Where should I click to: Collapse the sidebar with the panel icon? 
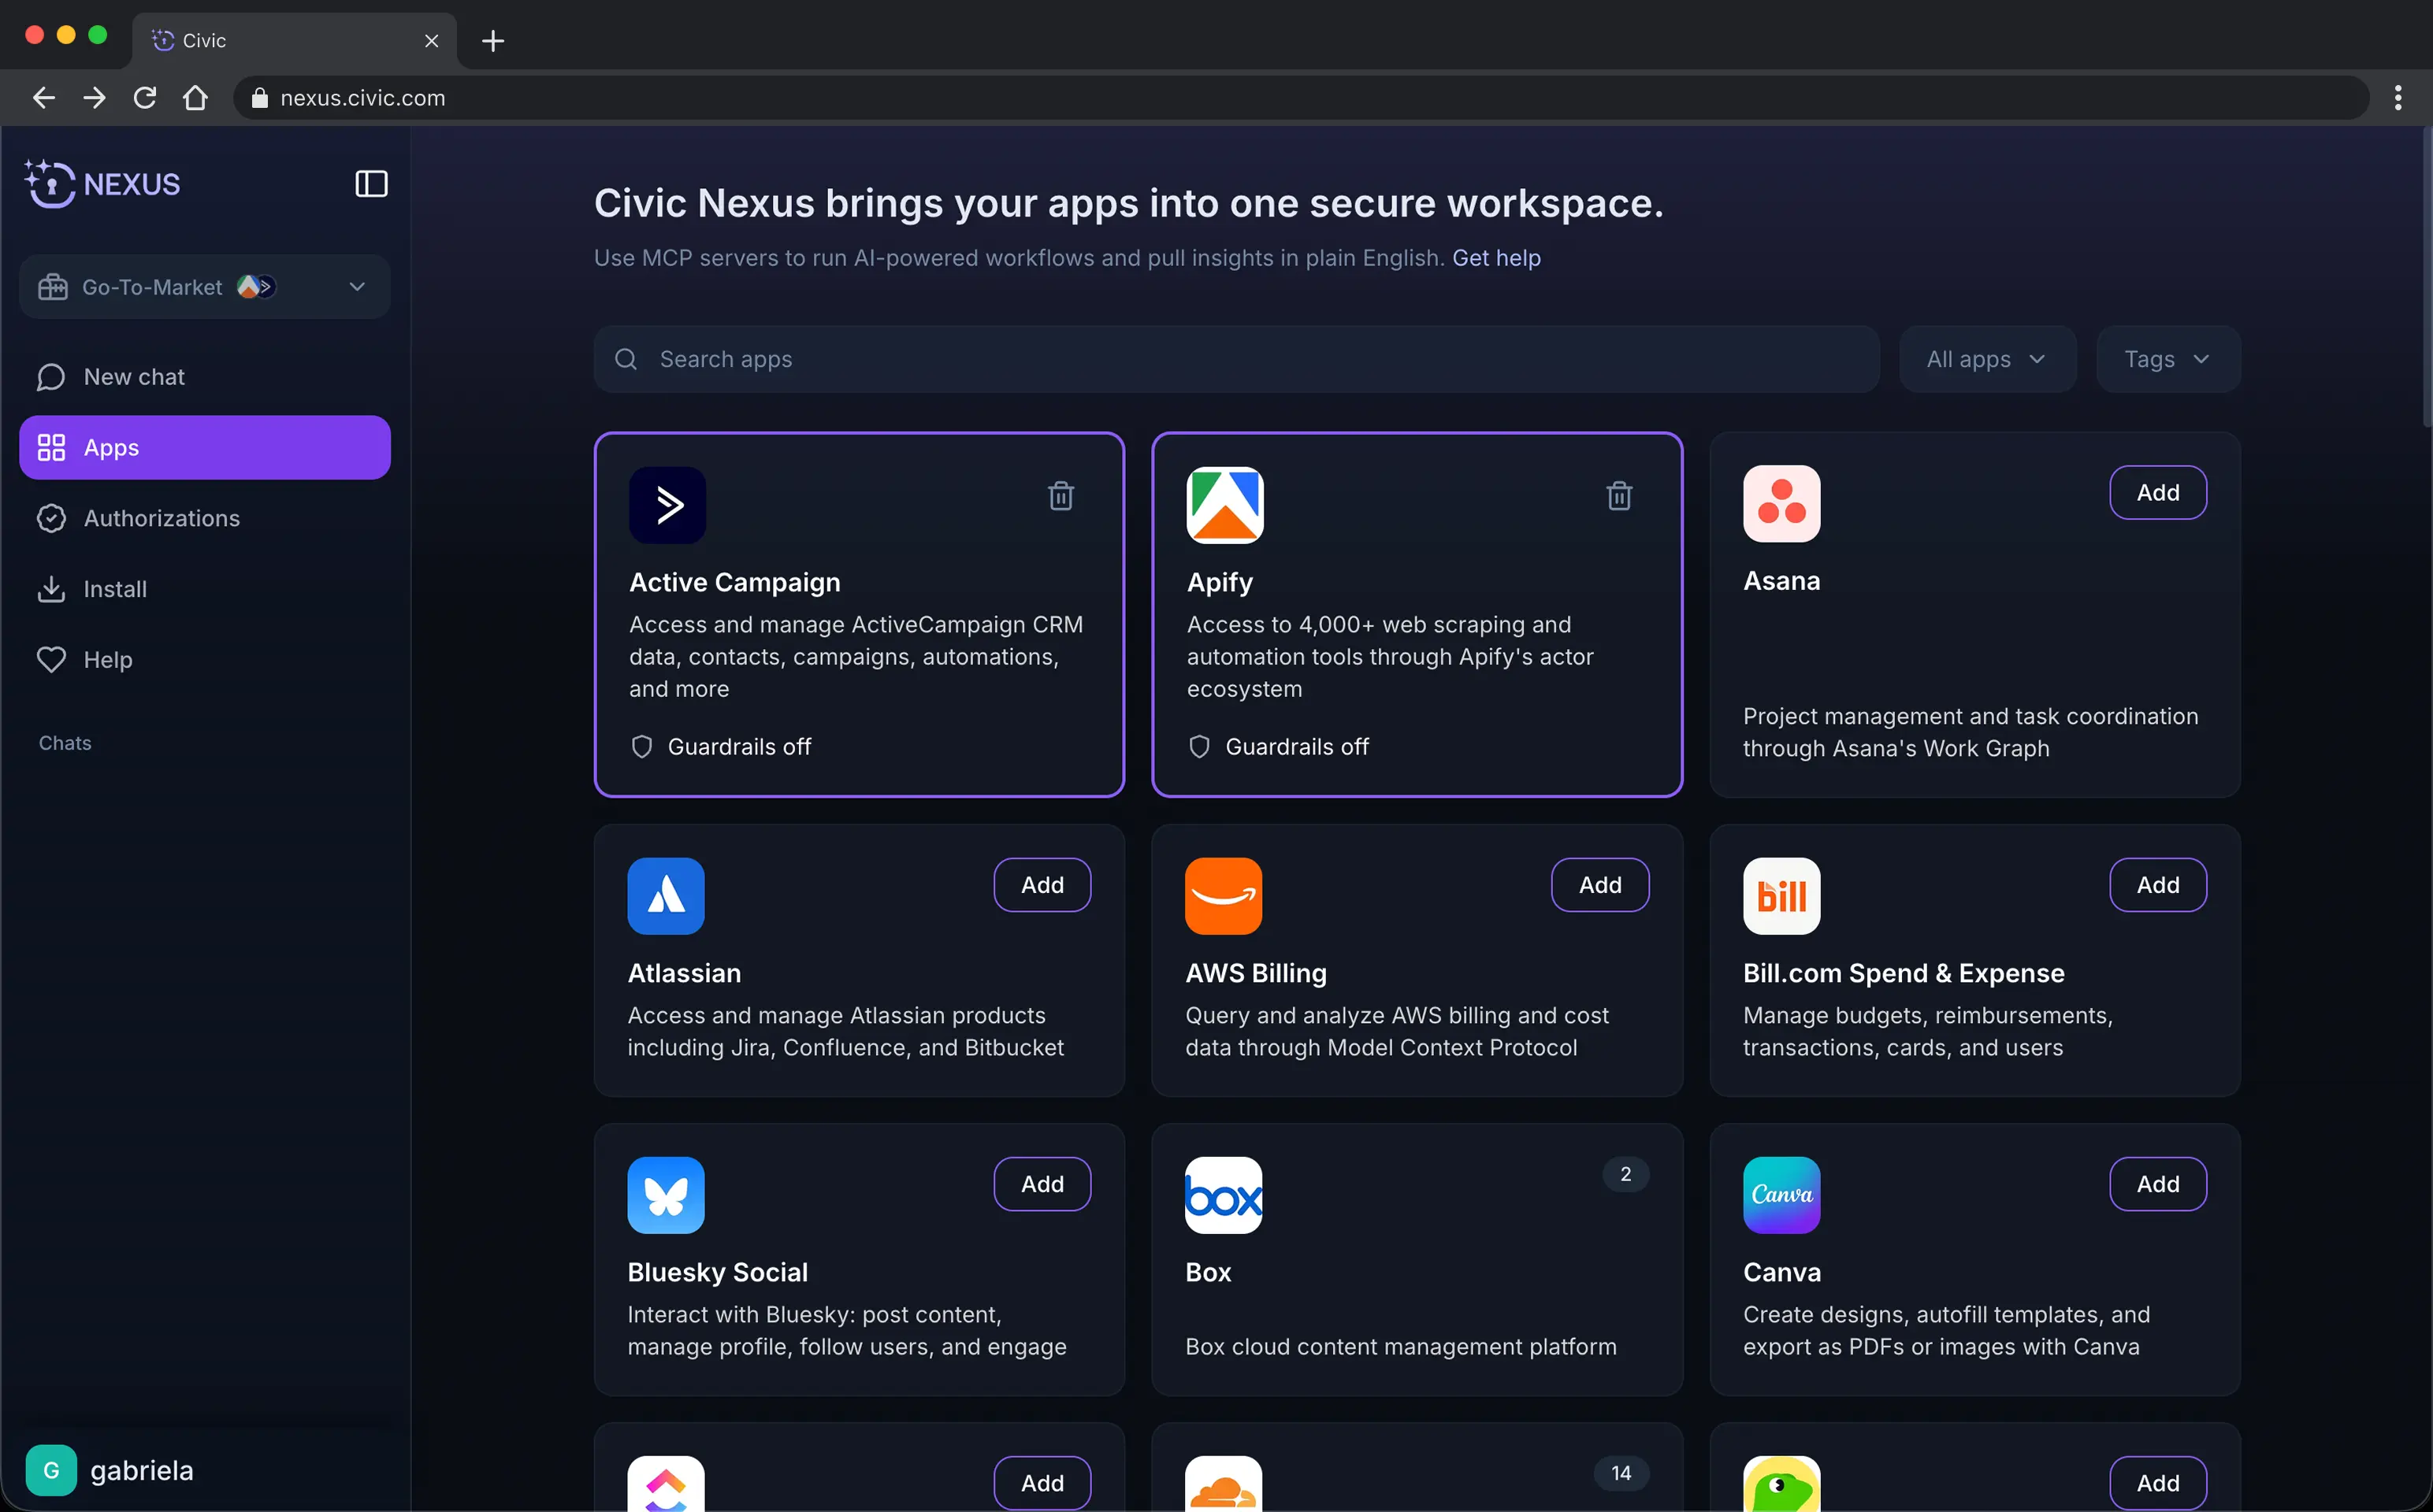371,184
